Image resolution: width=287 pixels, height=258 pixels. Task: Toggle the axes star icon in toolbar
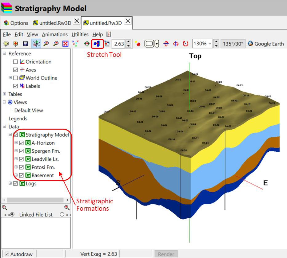(x=36, y=44)
